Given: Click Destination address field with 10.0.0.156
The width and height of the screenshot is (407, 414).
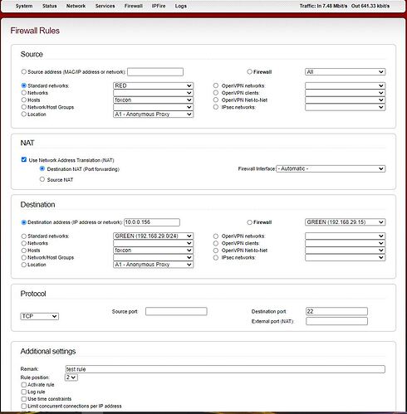Looking at the screenshot, I should pyautogui.click(x=152, y=222).
